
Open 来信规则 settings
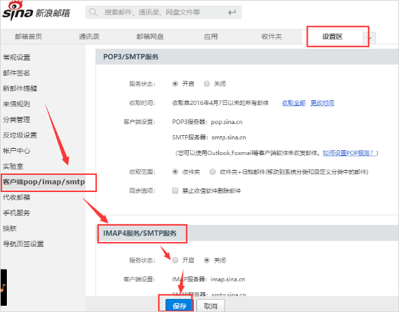(x=16, y=104)
